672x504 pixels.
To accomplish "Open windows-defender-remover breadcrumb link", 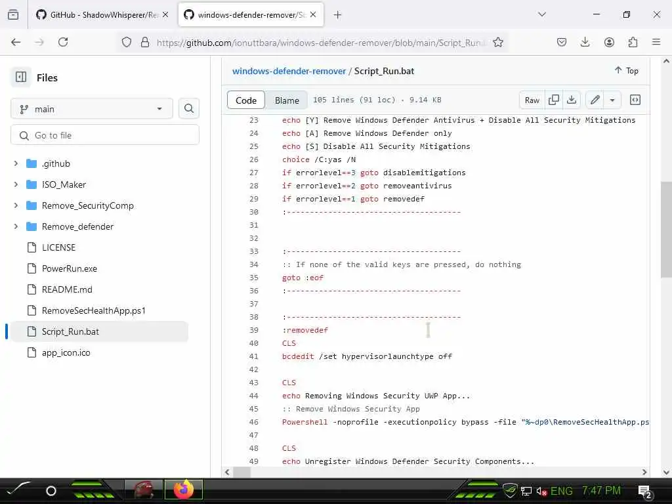I will (x=289, y=71).
